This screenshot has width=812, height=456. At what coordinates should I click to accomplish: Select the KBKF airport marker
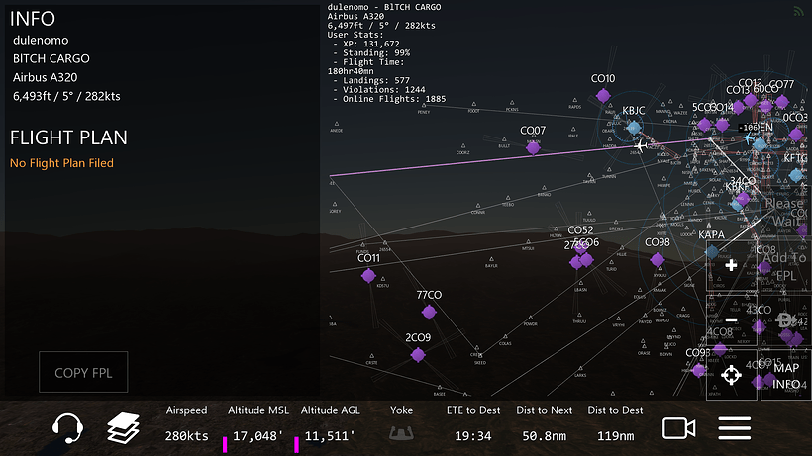[738, 204]
